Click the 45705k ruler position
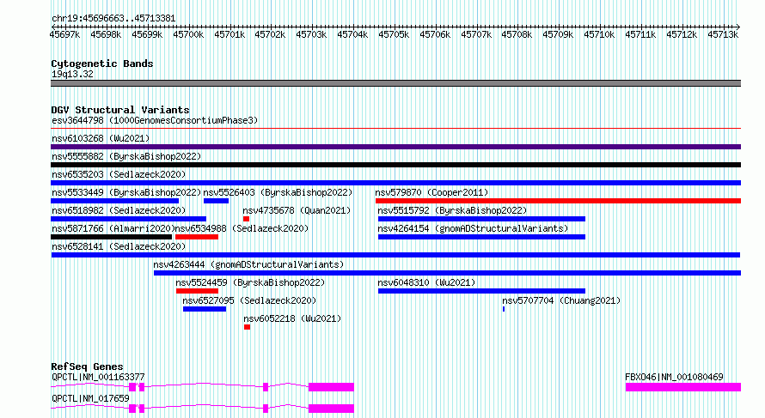The width and height of the screenshot is (765, 418). click(x=394, y=34)
